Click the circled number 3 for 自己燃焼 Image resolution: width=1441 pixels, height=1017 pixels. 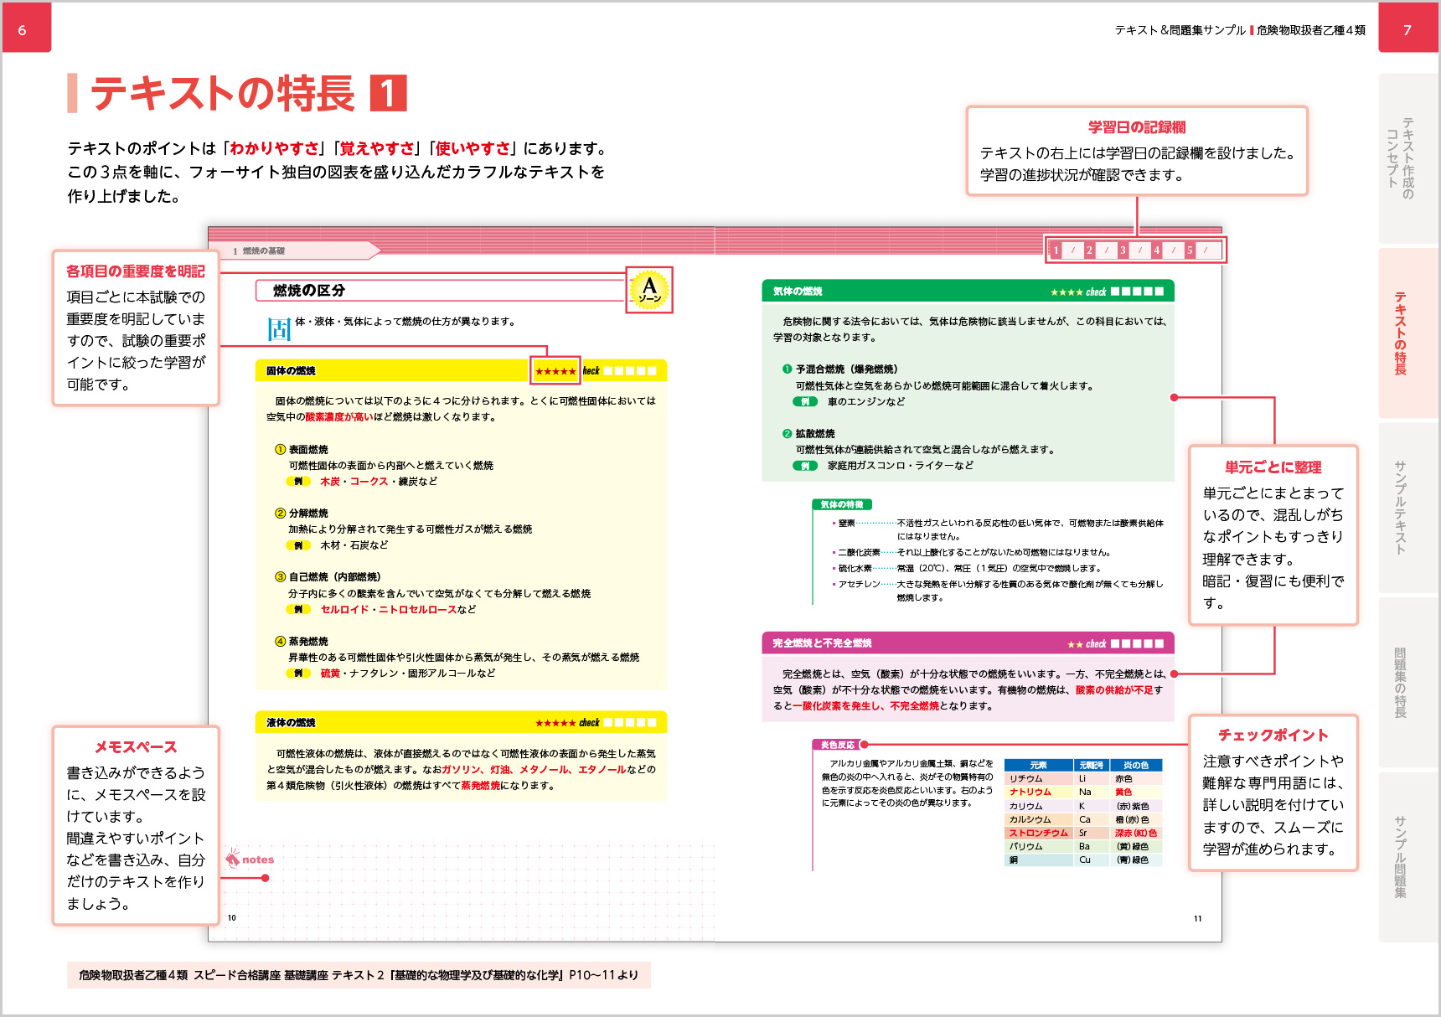pos(281,577)
